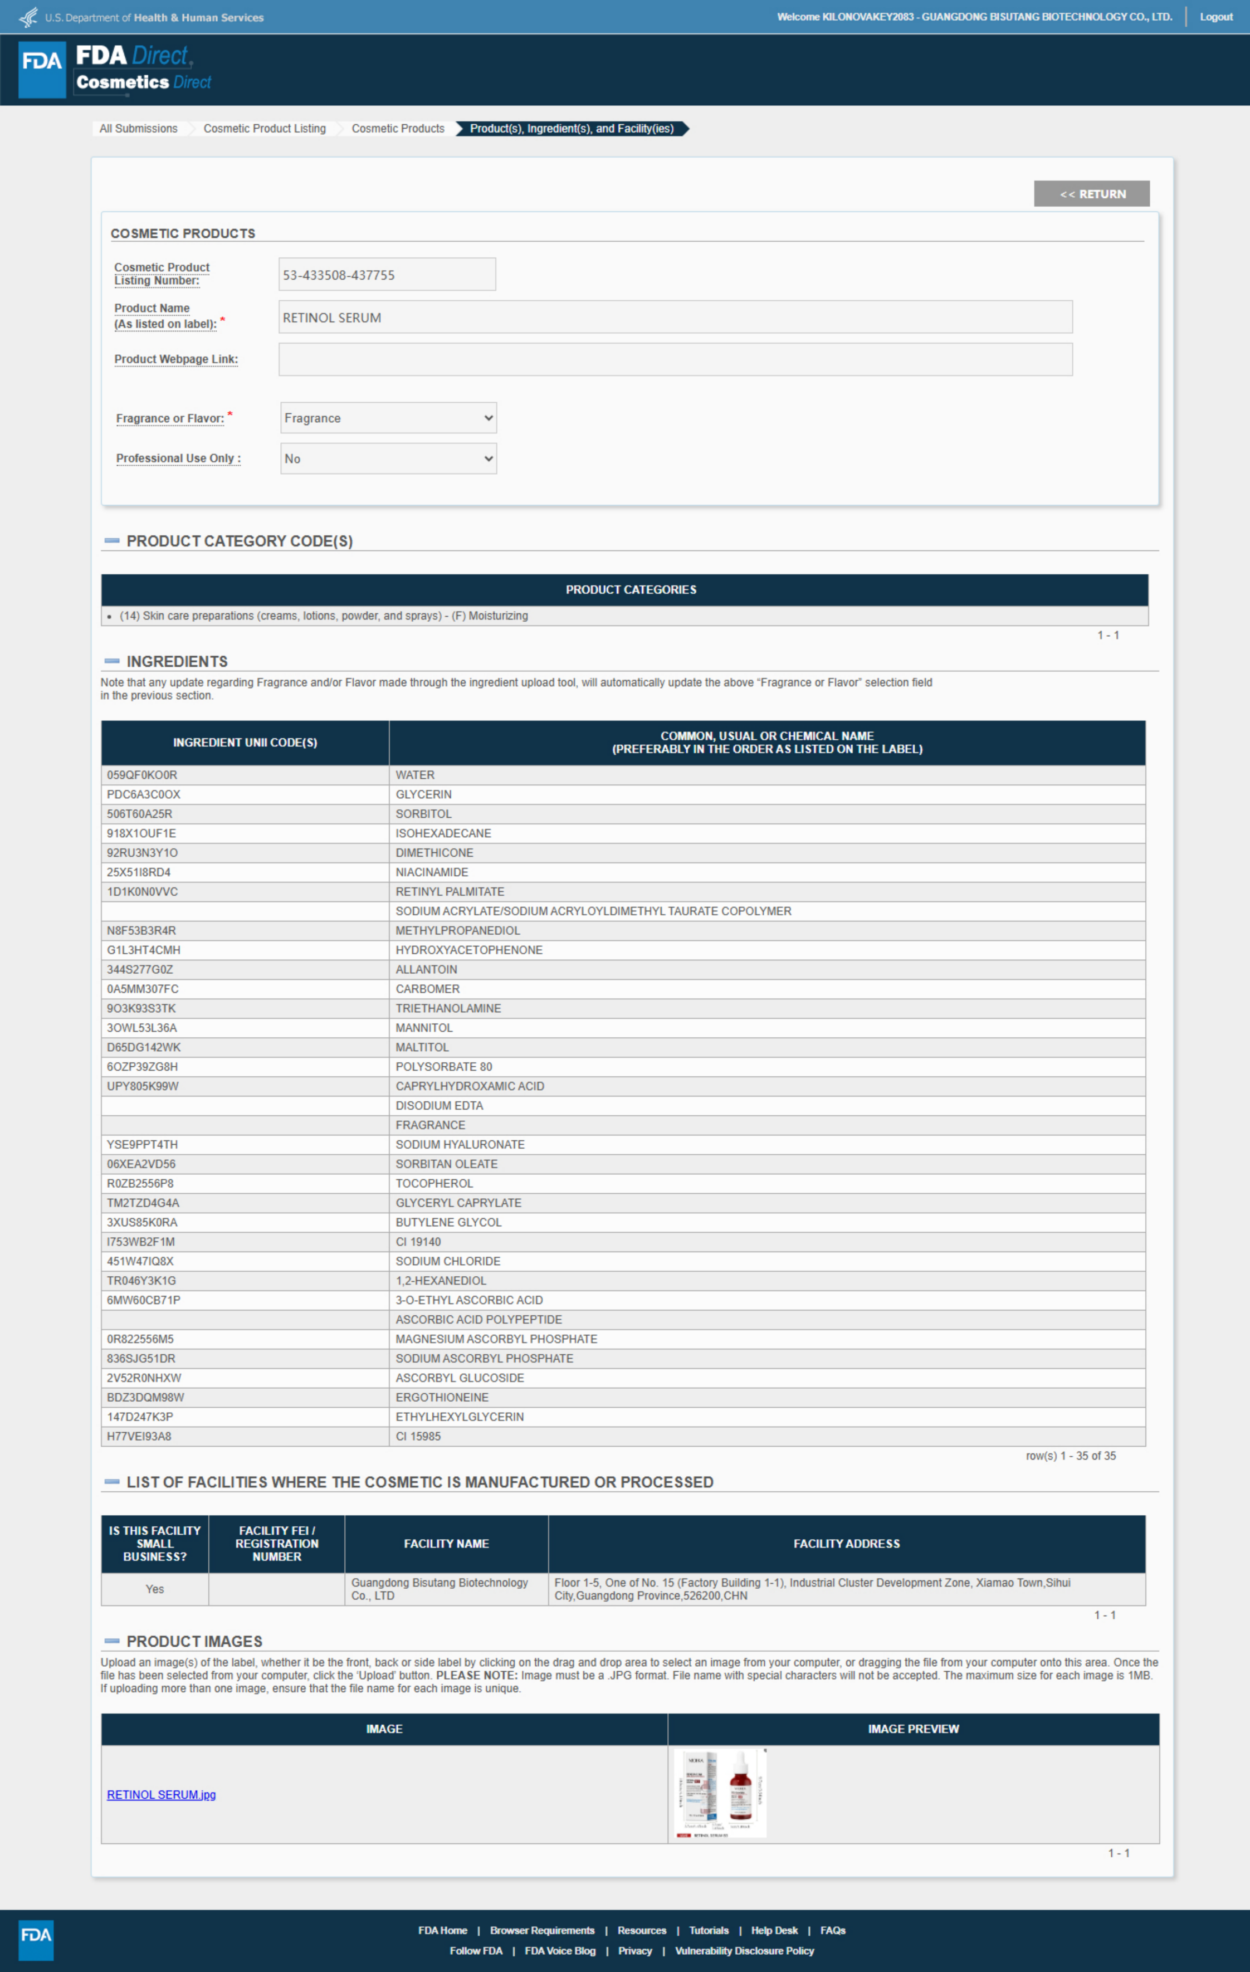Go to Cosmetic Product Listing breadcrumb
This screenshot has width=1250, height=1972.
click(265, 129)
